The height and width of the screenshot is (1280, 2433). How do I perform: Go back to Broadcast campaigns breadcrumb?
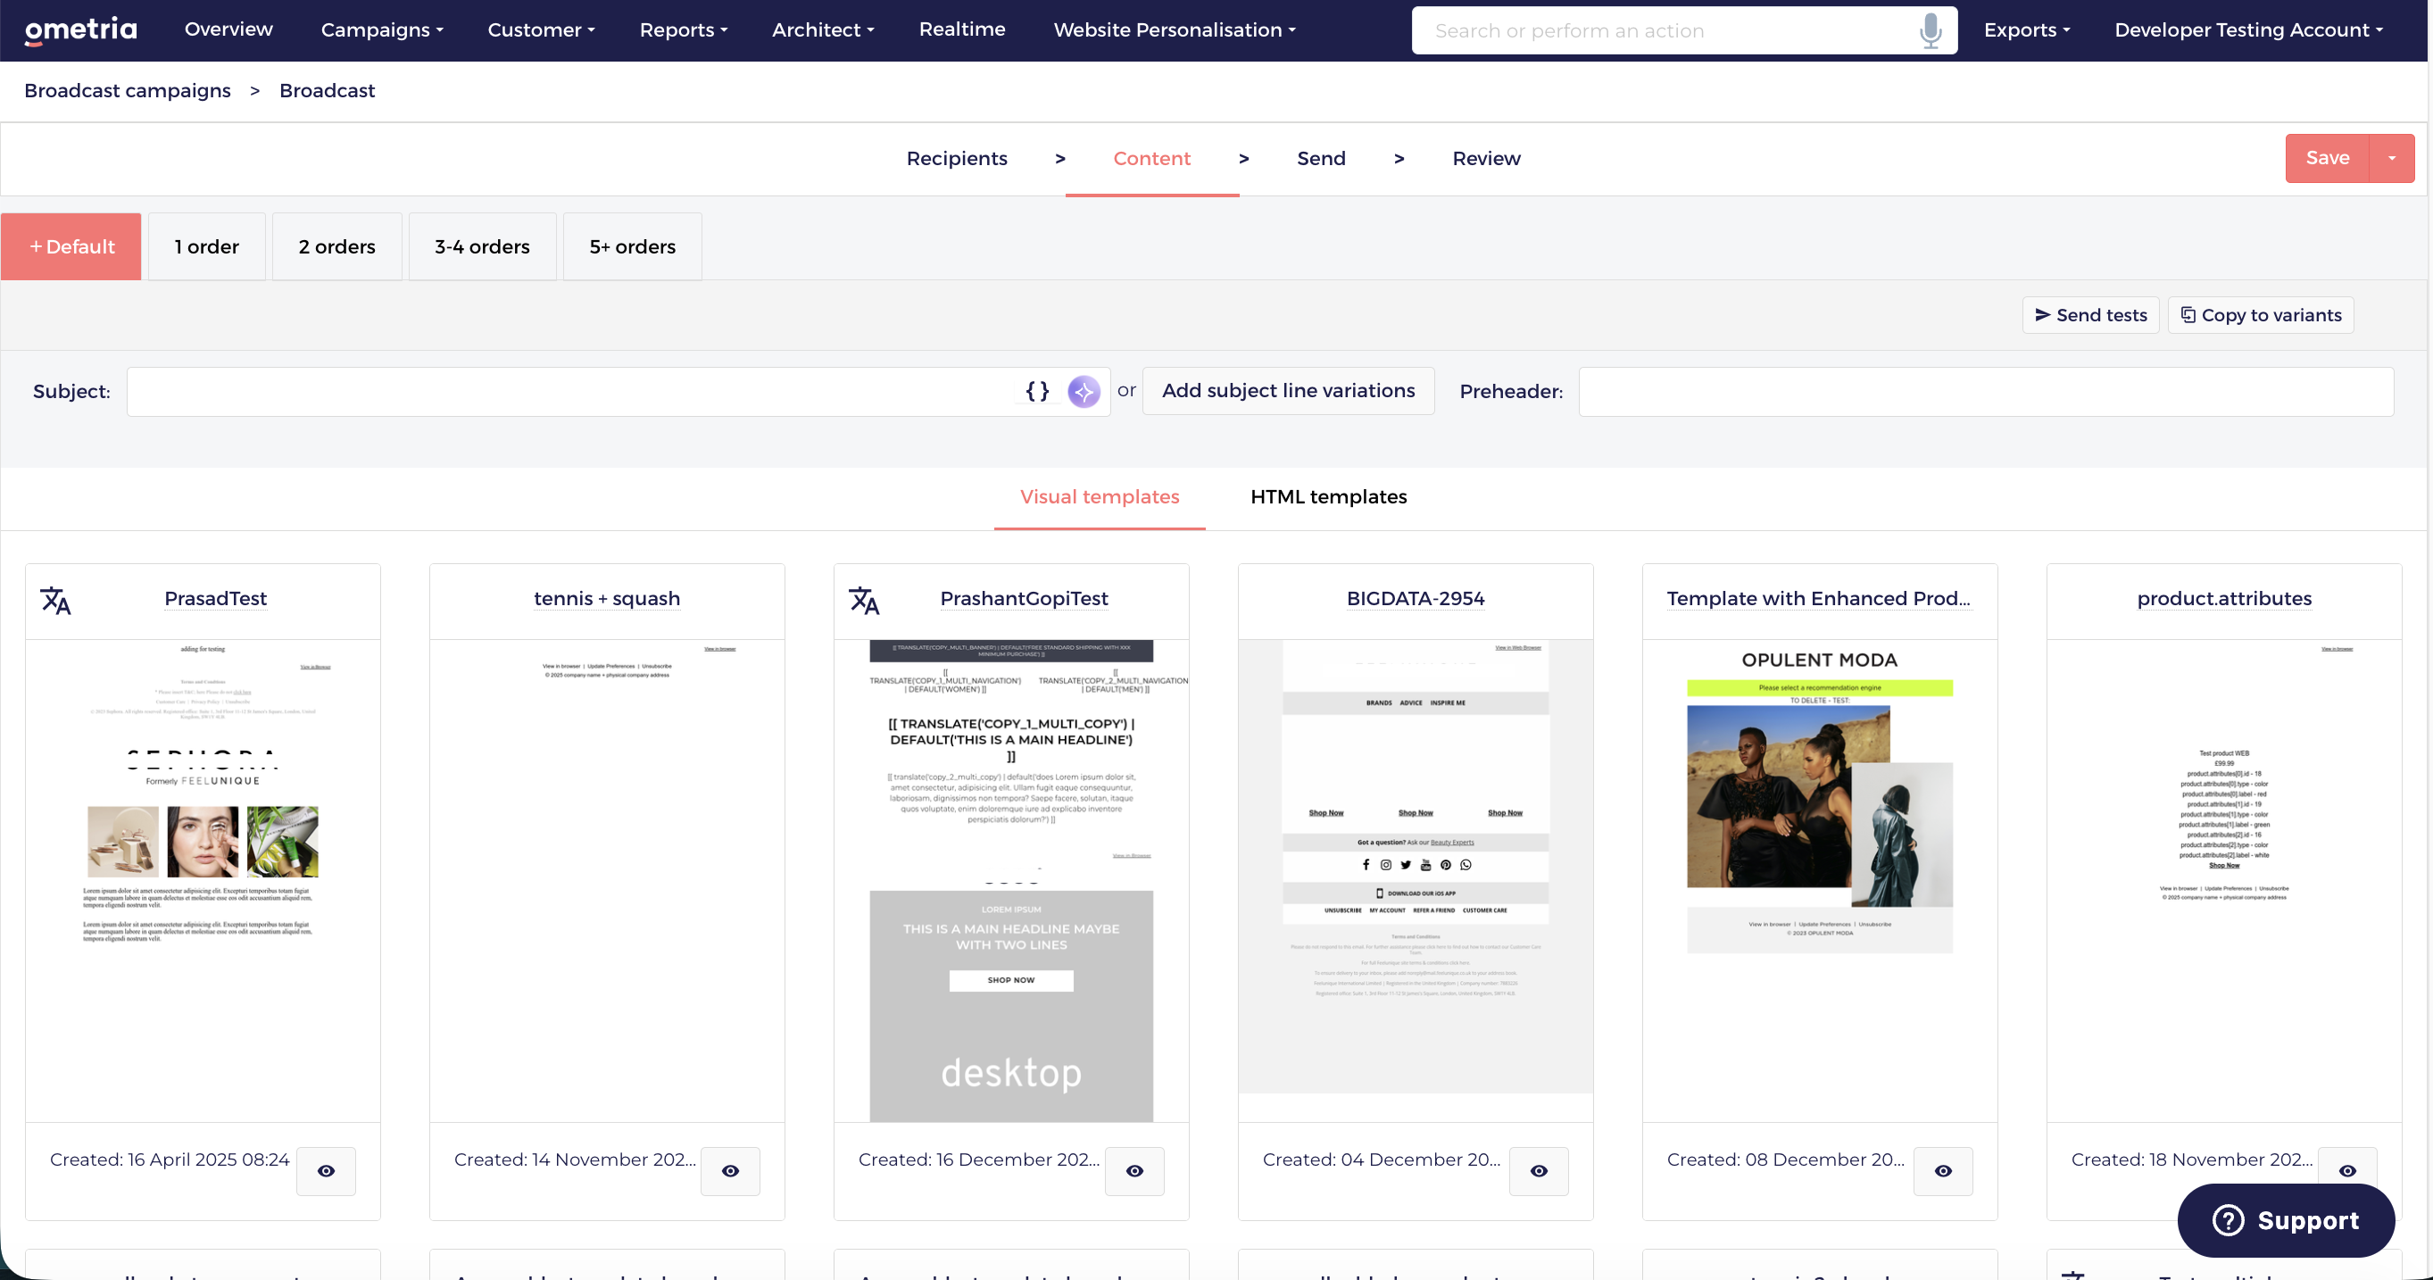pos(128,91)
